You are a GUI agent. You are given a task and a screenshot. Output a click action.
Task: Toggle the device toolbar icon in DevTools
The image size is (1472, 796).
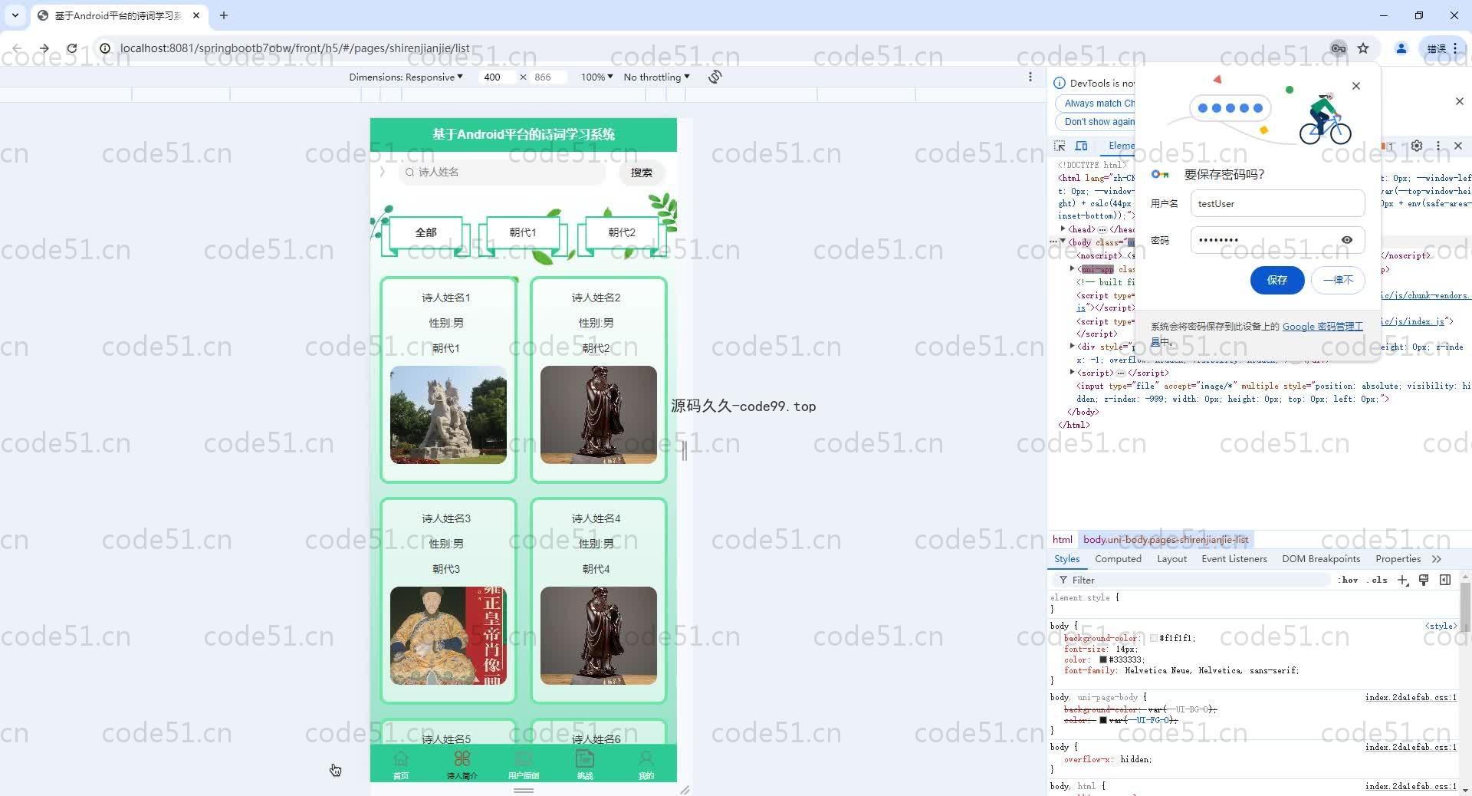tap(1081, 146)
